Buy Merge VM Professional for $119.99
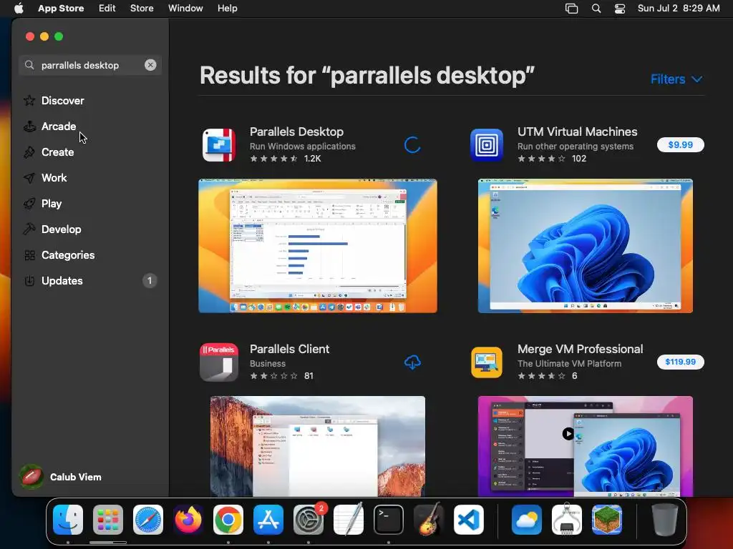 (x=680, y=362)
